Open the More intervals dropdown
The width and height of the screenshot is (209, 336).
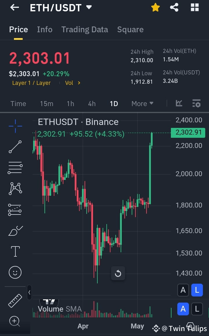142,104
